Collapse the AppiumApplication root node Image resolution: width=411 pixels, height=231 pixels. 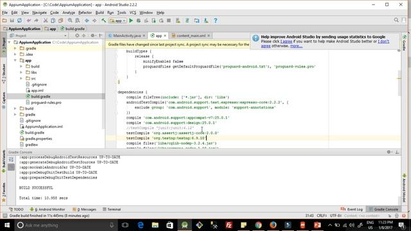tap(10, 42)
